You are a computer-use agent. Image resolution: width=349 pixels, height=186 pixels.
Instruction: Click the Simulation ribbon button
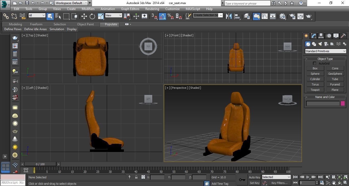tap(57, 29)
